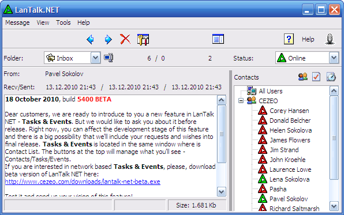
Task: Select contact Helen Sokolova
Action: click(290, 130)
